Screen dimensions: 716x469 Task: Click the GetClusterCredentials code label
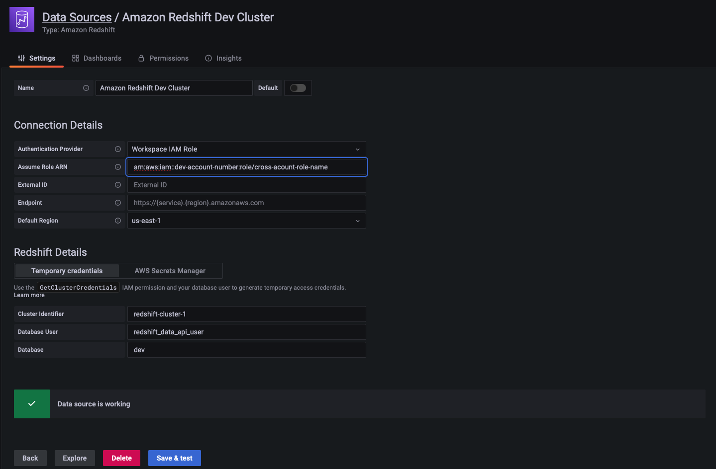pyautogui.click(x=78, y=288)
